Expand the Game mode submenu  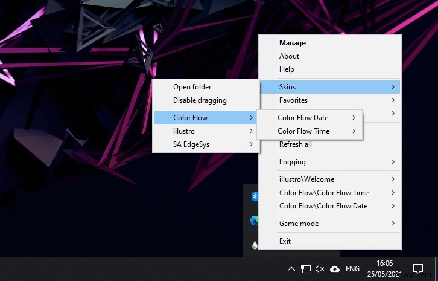point(330,224)
